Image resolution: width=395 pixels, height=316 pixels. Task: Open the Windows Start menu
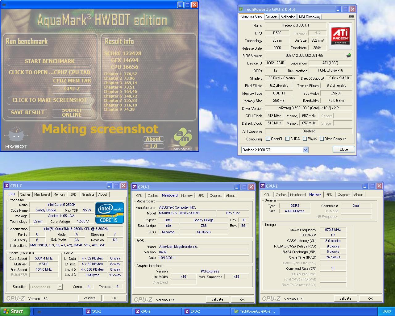[x=15, y=311]
